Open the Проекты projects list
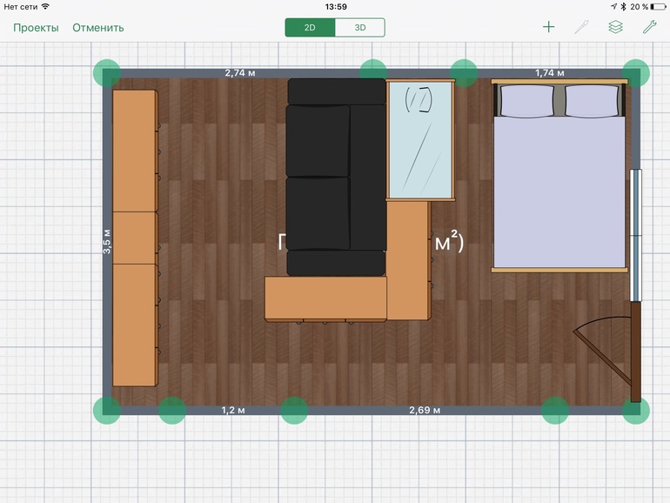The width and height of the screenshot is (670, 503). point(36,27)
